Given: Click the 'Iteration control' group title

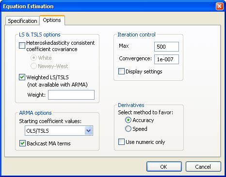Looking at the screenshot, I should 136,35.
